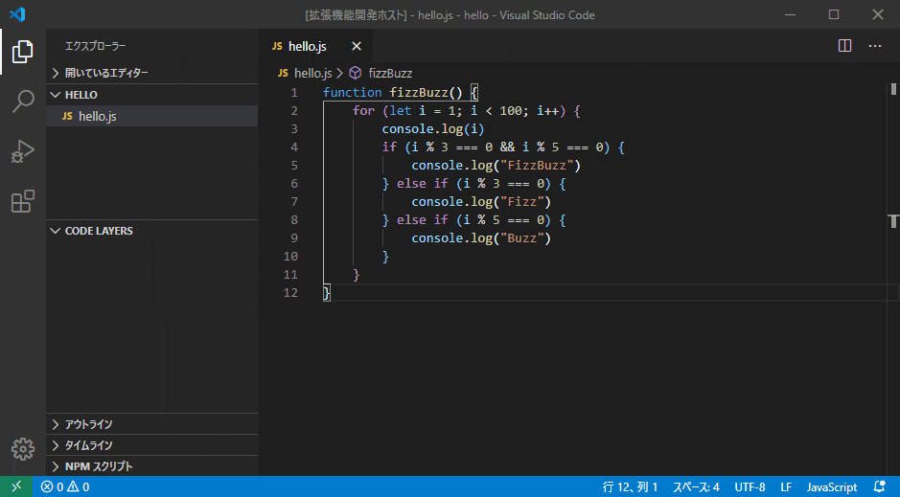Click the line } else if (i % 3 === 0)
The width and height of the screenshot is (900, 497).
(x=474, y=184)
